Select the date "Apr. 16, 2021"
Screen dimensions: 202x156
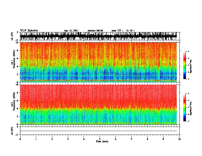[x=71, y=31]
